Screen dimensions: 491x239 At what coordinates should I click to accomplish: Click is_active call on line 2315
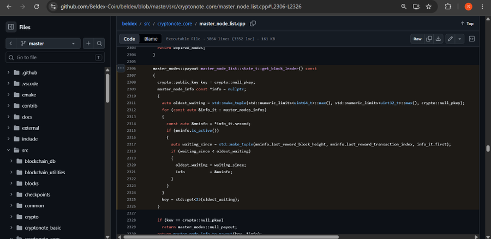pos(202,130)
